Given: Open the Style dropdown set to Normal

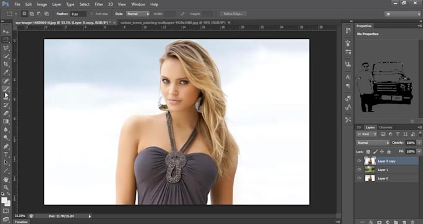Looking at the screenshot, I should coord(137,14).
